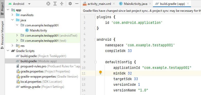The width and height of the screenshot is (201, 95).
Task: Click the Gradle files changed notification text
Action: (142, 11)
